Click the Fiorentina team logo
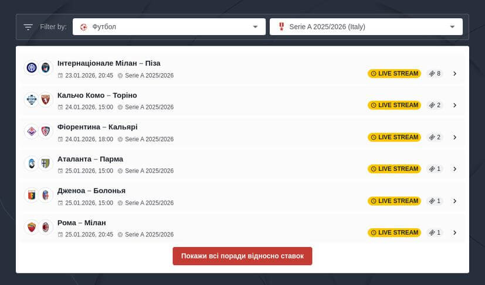485x285 pixels. click(x=31, y=132)
